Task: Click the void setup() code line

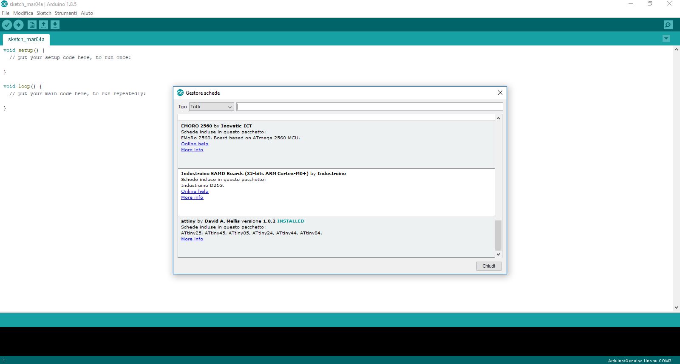Action: coord(24,50)
